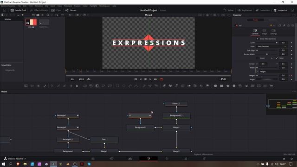
Task: Toggle the Level keyframe dot
Action: (291, 43)
